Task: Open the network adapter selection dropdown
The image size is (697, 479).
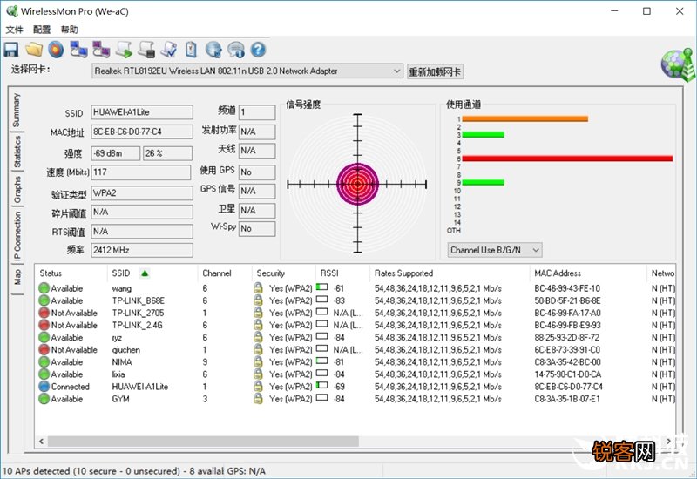Action: coord(247,71)
